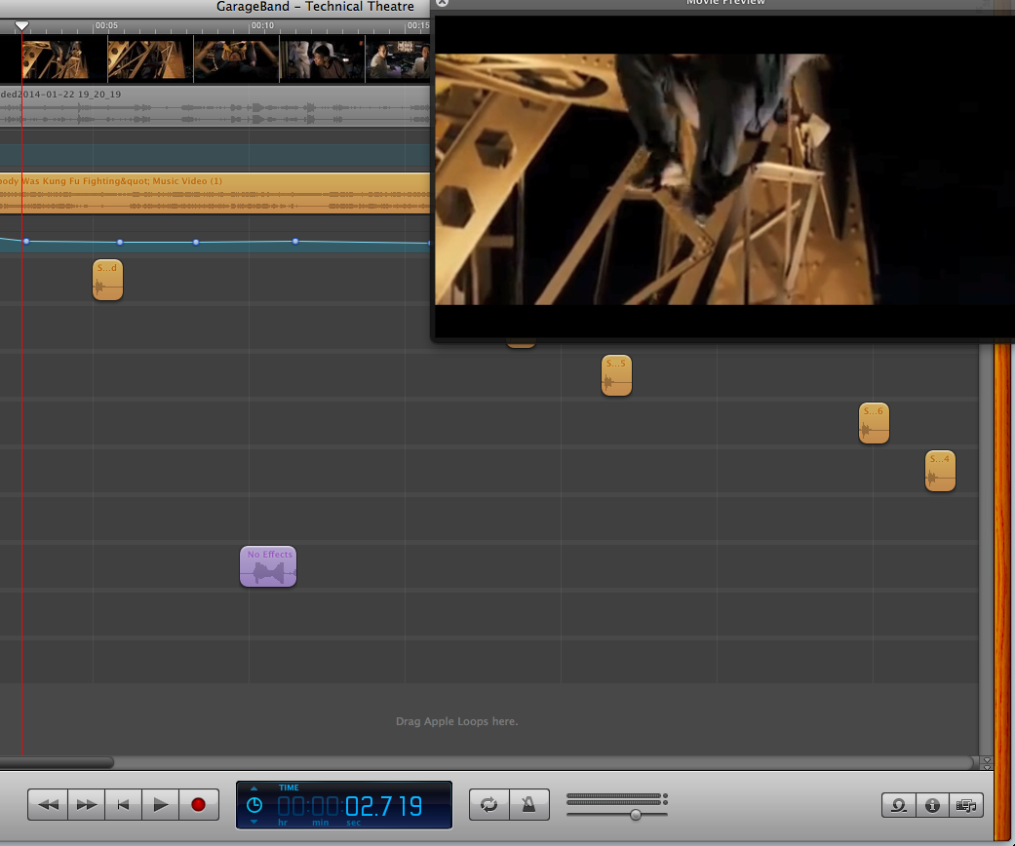Select the fourth volume automation point
Screen dimensions: 1015x846
(x=295, y=242)
